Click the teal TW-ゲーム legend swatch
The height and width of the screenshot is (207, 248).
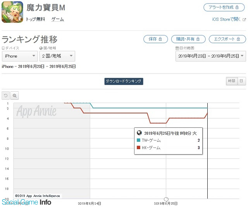[x=139, y=140]
